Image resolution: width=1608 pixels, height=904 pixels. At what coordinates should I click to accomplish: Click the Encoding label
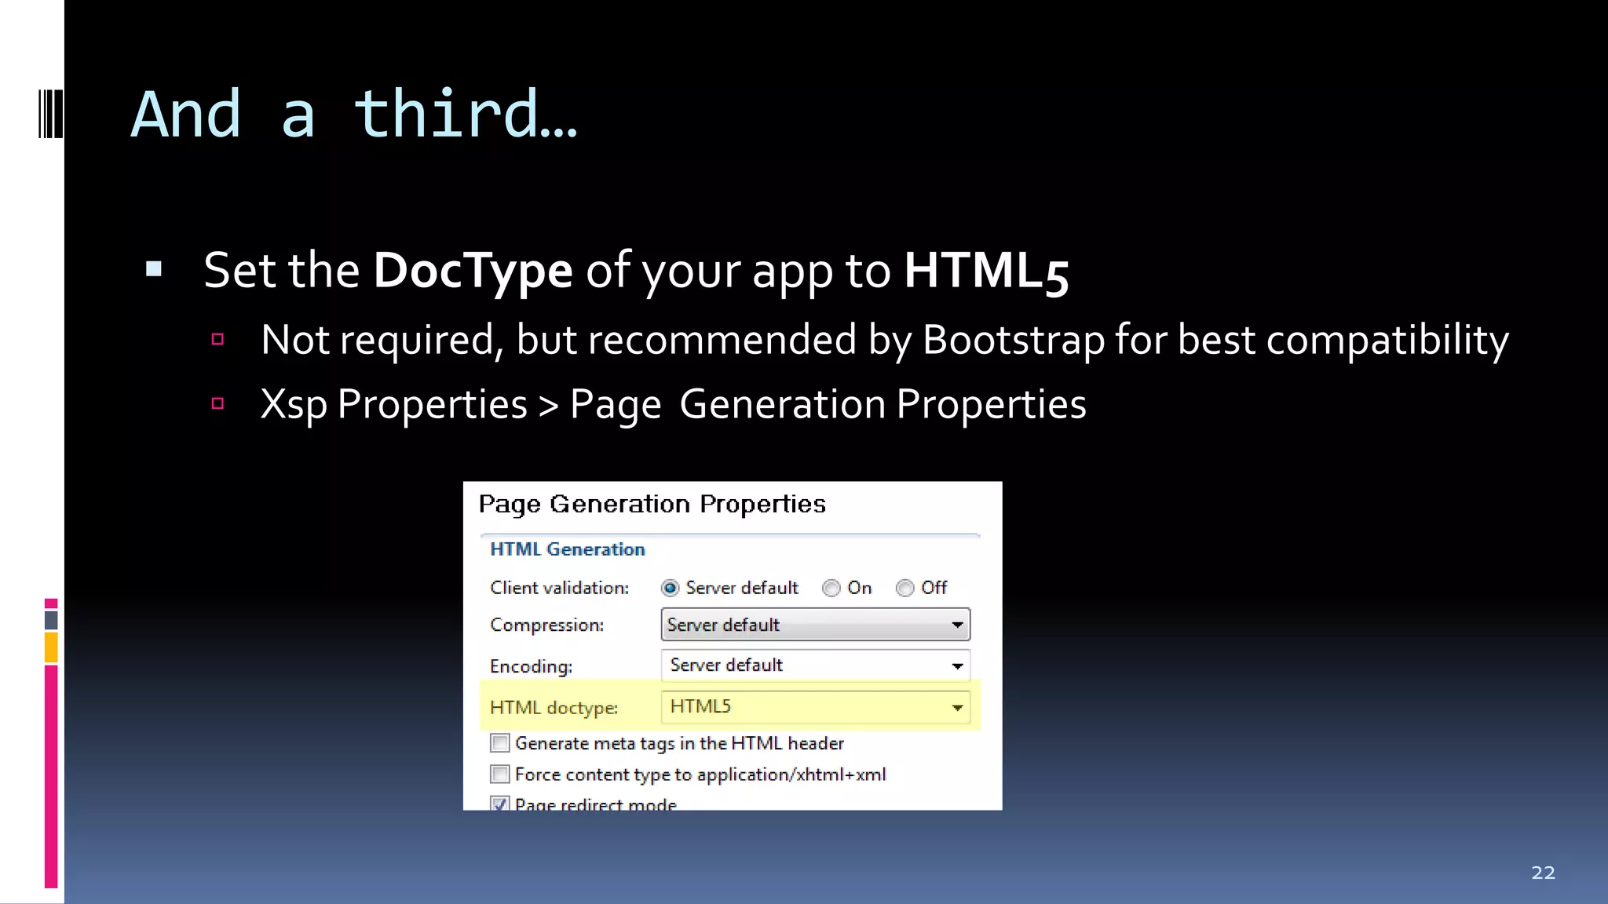[532, 666]
